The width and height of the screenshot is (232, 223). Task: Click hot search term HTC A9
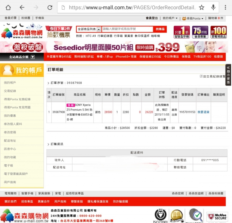coord(91,36)
